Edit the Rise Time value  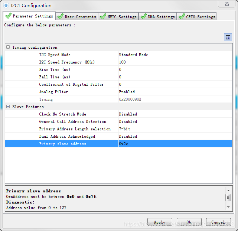(x=175, y=69)
